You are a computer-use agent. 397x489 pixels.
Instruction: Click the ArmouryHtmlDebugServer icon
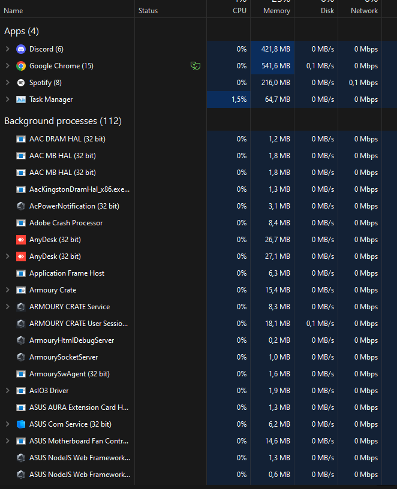click(21, 340)
